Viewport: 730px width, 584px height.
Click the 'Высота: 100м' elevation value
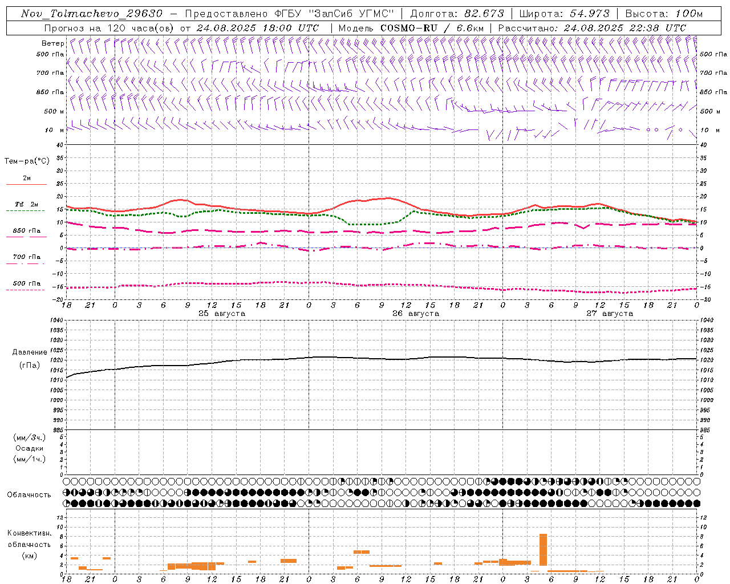(x=664, y=14)
